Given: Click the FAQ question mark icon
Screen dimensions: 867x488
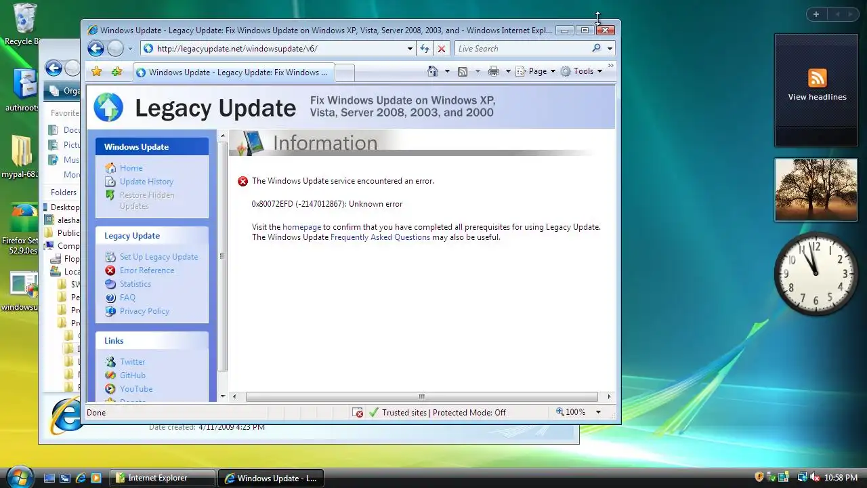Looking at the screenshot, I should (110, 298).
